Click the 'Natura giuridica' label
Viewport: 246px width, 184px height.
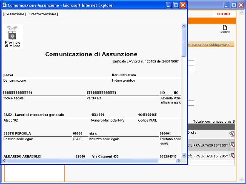click(123, 80)
